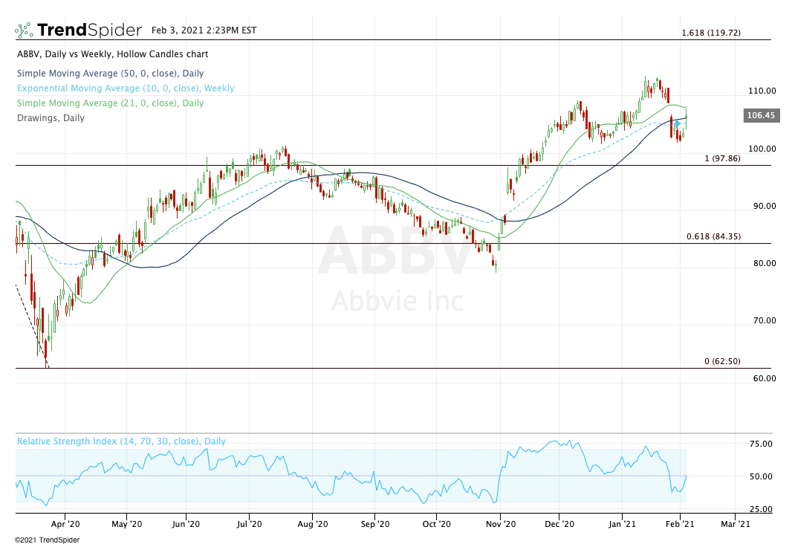795x547 pixels.
Task: Click the 'Drawings, Daily' legend label
Action: coord(51,117)
